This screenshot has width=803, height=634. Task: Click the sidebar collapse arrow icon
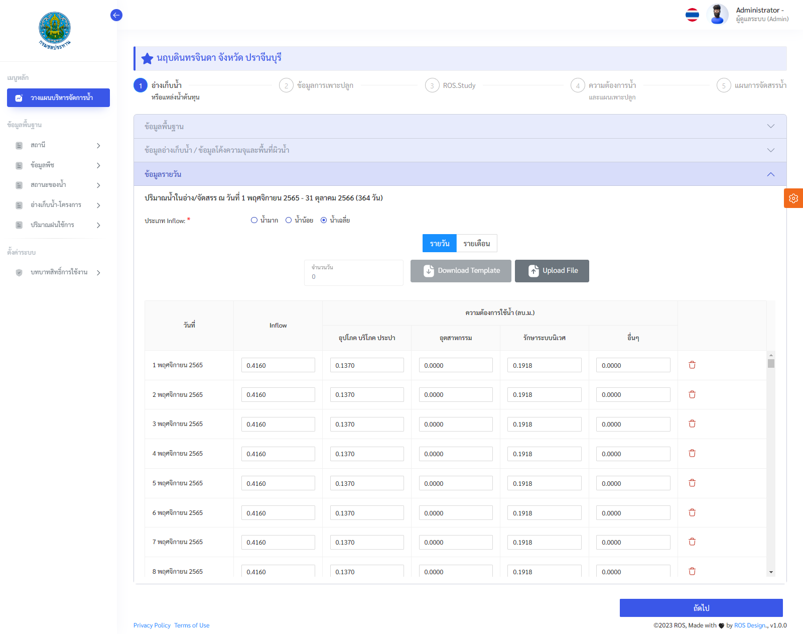[x=116, y=15]
